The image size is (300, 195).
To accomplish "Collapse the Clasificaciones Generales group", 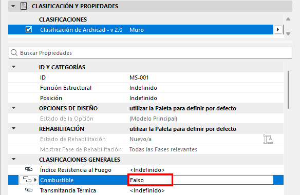I will tap(13, 159).
